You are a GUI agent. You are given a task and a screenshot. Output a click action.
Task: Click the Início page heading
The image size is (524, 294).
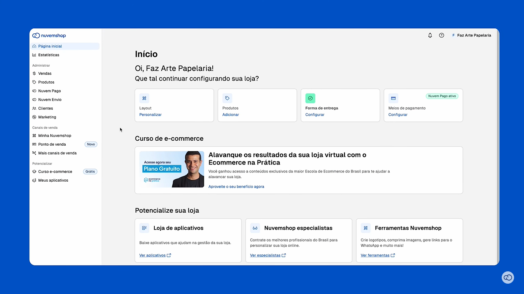tap(146, 54)
